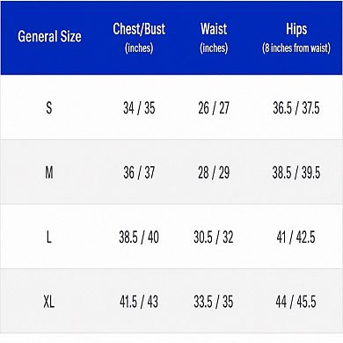Select the 44 / 45.5 hips value

tap(296, 302)
